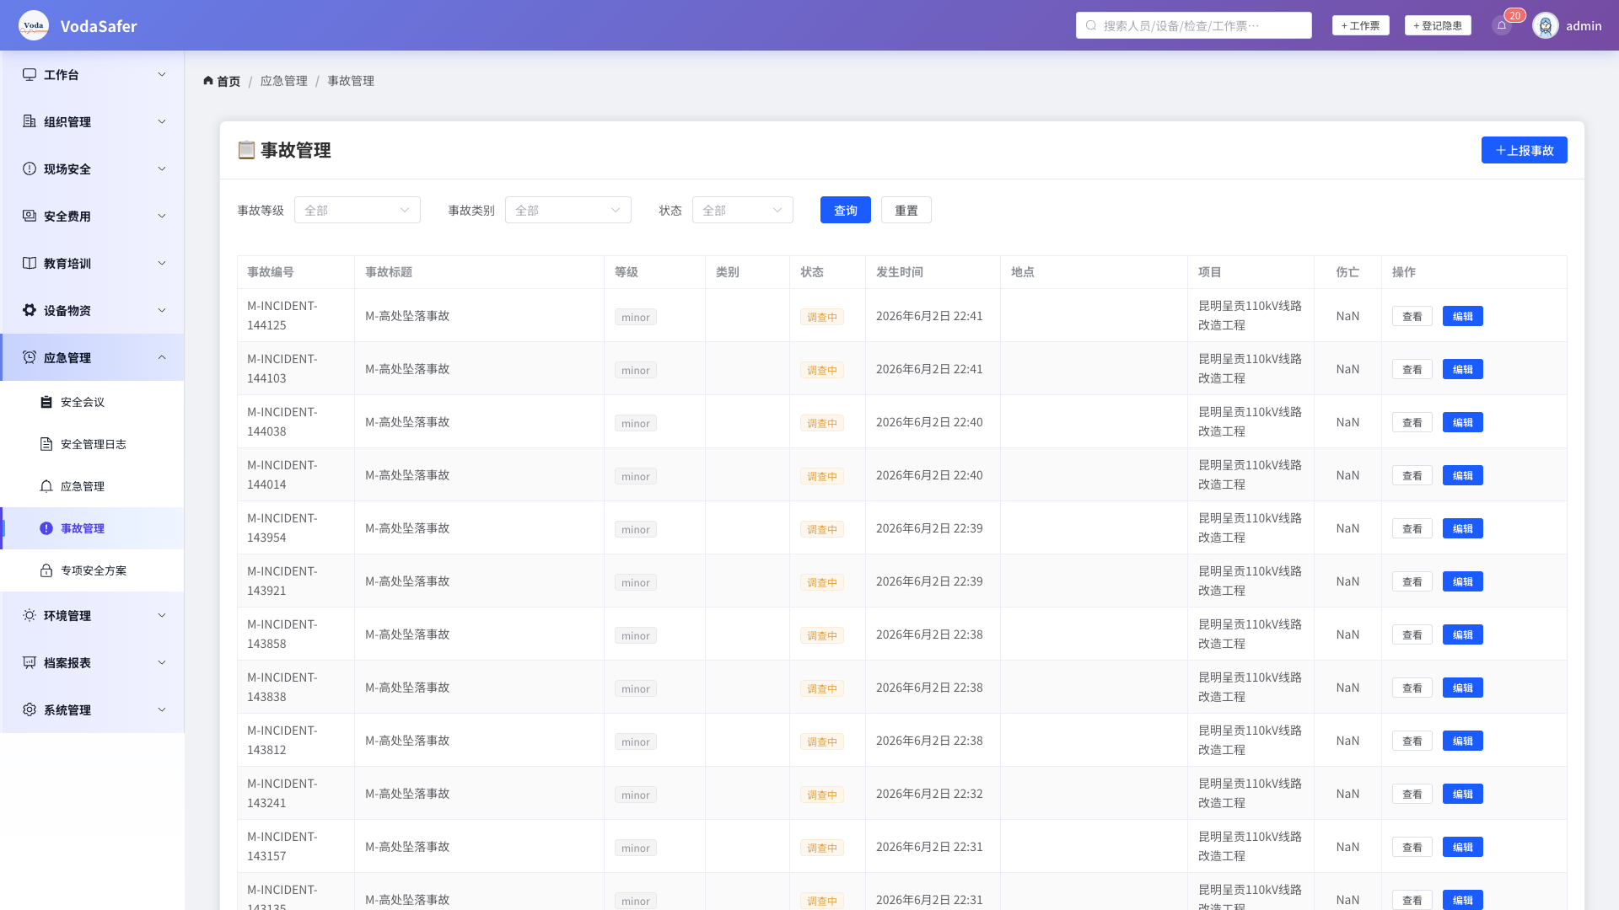Edit incident M-INCIDENT-143954
This screenshot has width=1619, height=910.
click(1463, 529)
